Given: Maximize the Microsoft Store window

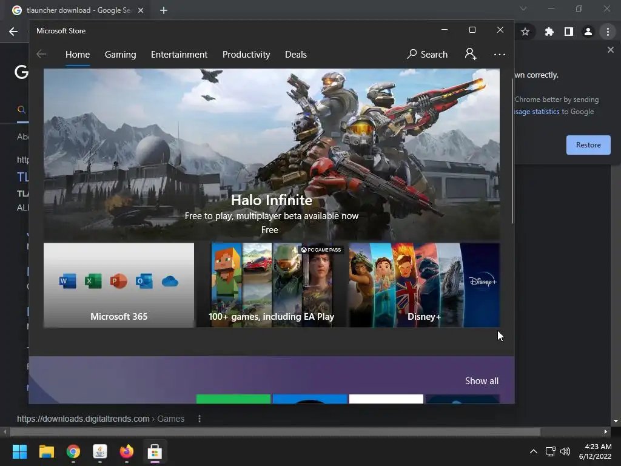Looking at the screenshot, I should [472, 30].
